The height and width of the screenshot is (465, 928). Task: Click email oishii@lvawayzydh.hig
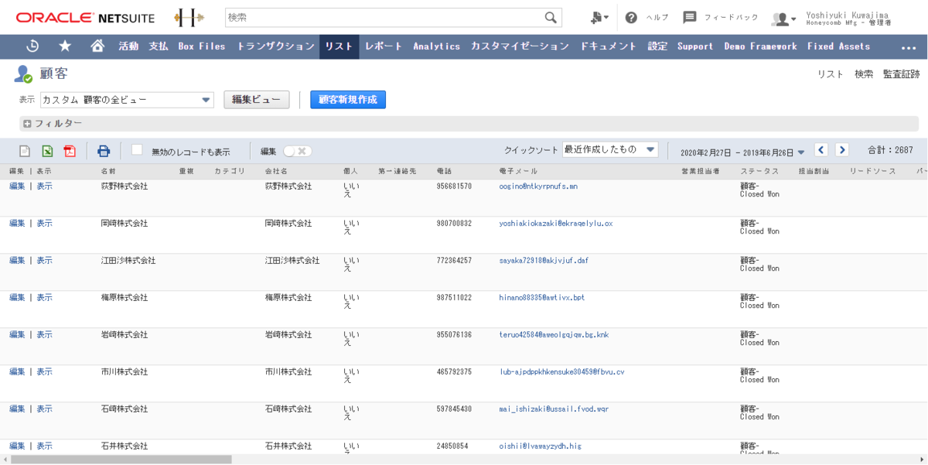click(x=540, y=446)
